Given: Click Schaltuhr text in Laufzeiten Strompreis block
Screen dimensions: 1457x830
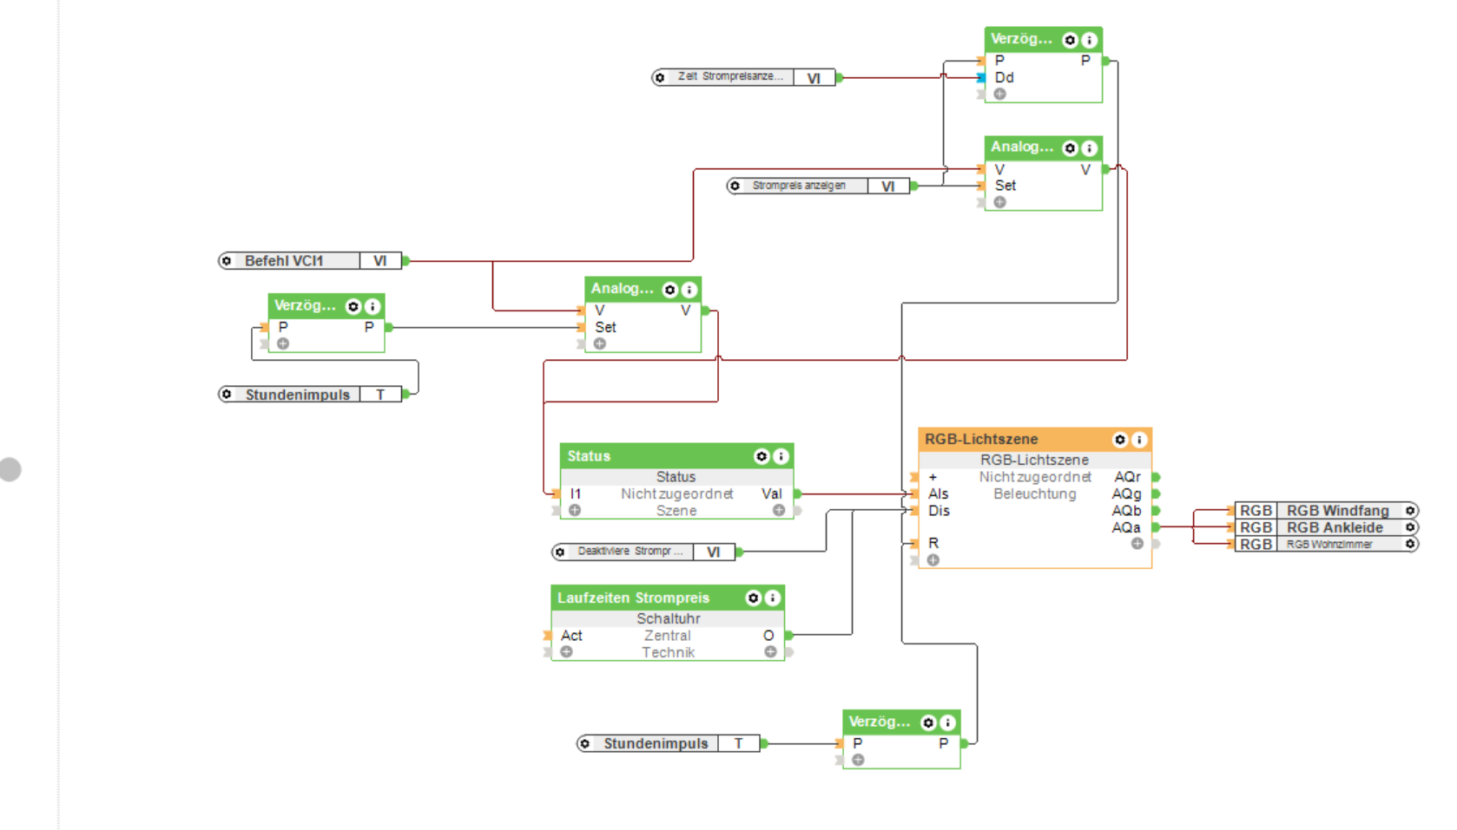Looking at the screenshot, I should (x=669, y=618).
